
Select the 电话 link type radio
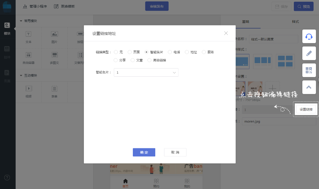tap(170, 52)
